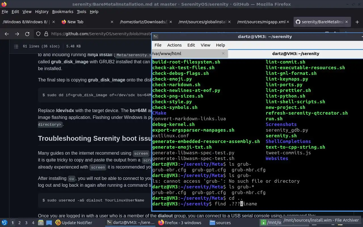The width and height of the screenshot is (363, 227).
Task: Open Firefox Bookmarks menu
Action: coord(63,12)
